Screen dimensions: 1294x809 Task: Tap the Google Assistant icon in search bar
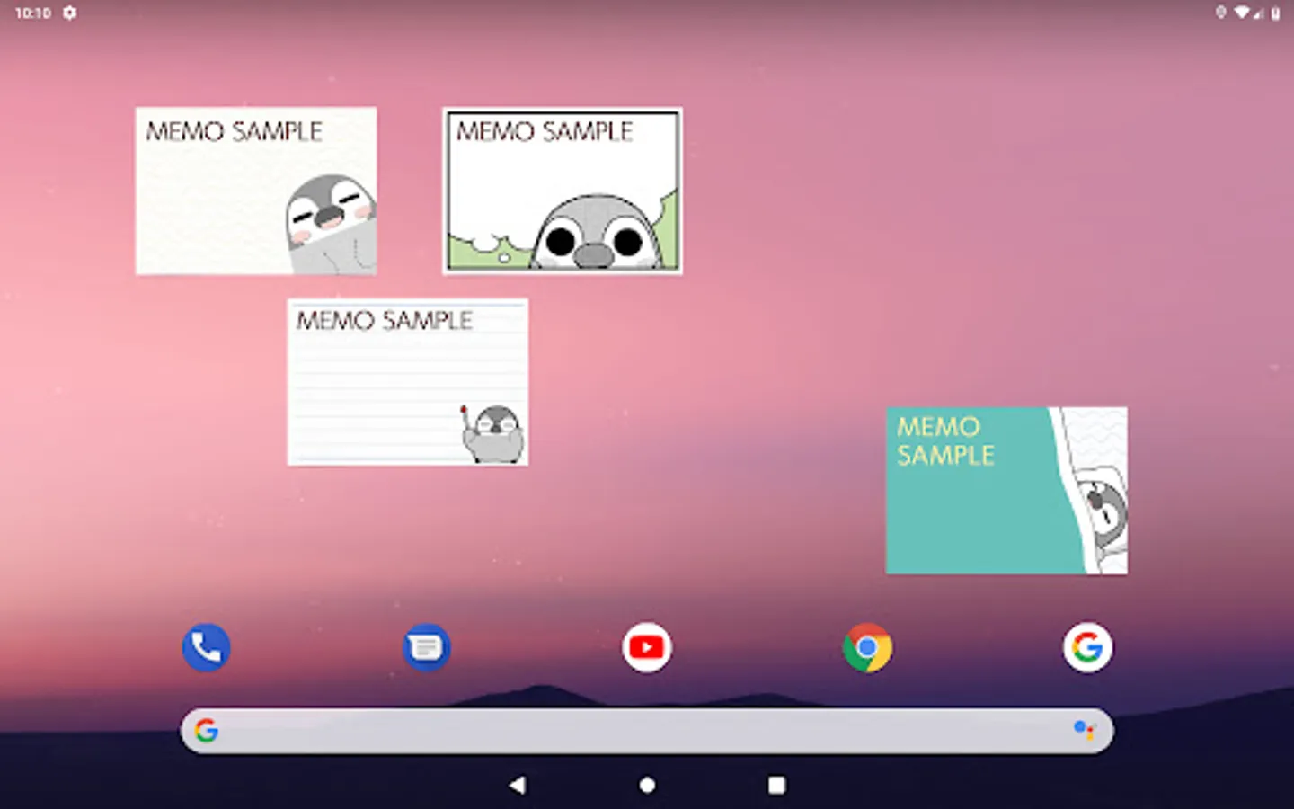(1085, 730)
